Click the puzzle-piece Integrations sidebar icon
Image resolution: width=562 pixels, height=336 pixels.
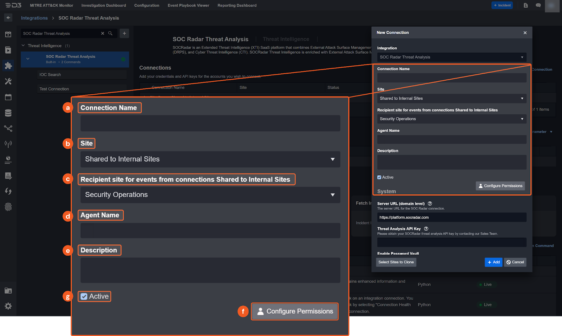[x=8, y=66]
